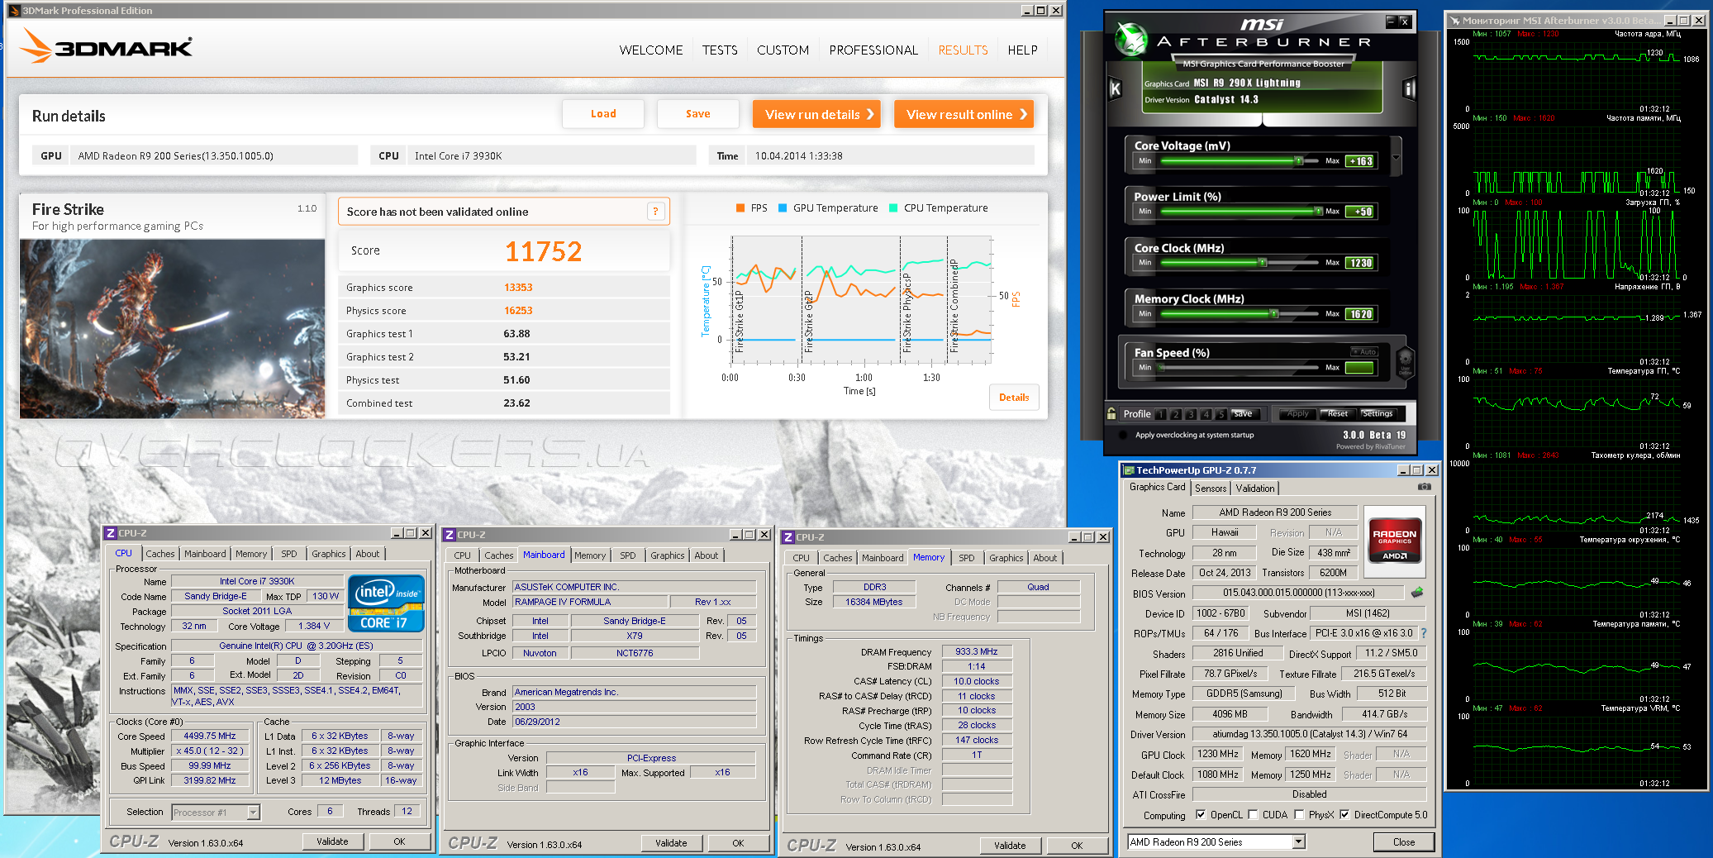Click the Z icon of the CPU-Z CPU window

111,533
